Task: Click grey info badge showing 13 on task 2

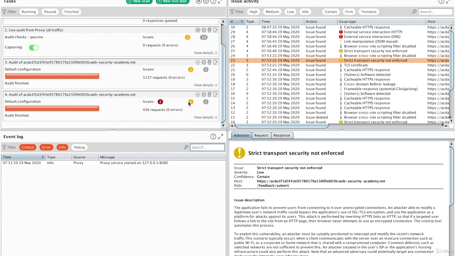Action: 204,37
